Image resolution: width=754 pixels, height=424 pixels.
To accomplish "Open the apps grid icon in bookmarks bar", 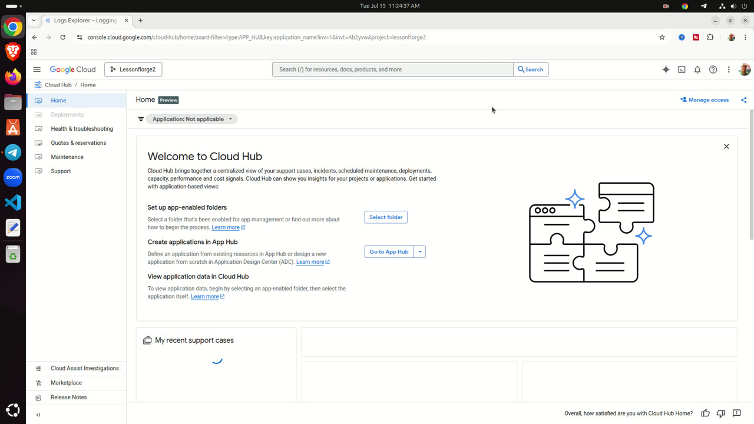I will [34, 52].
